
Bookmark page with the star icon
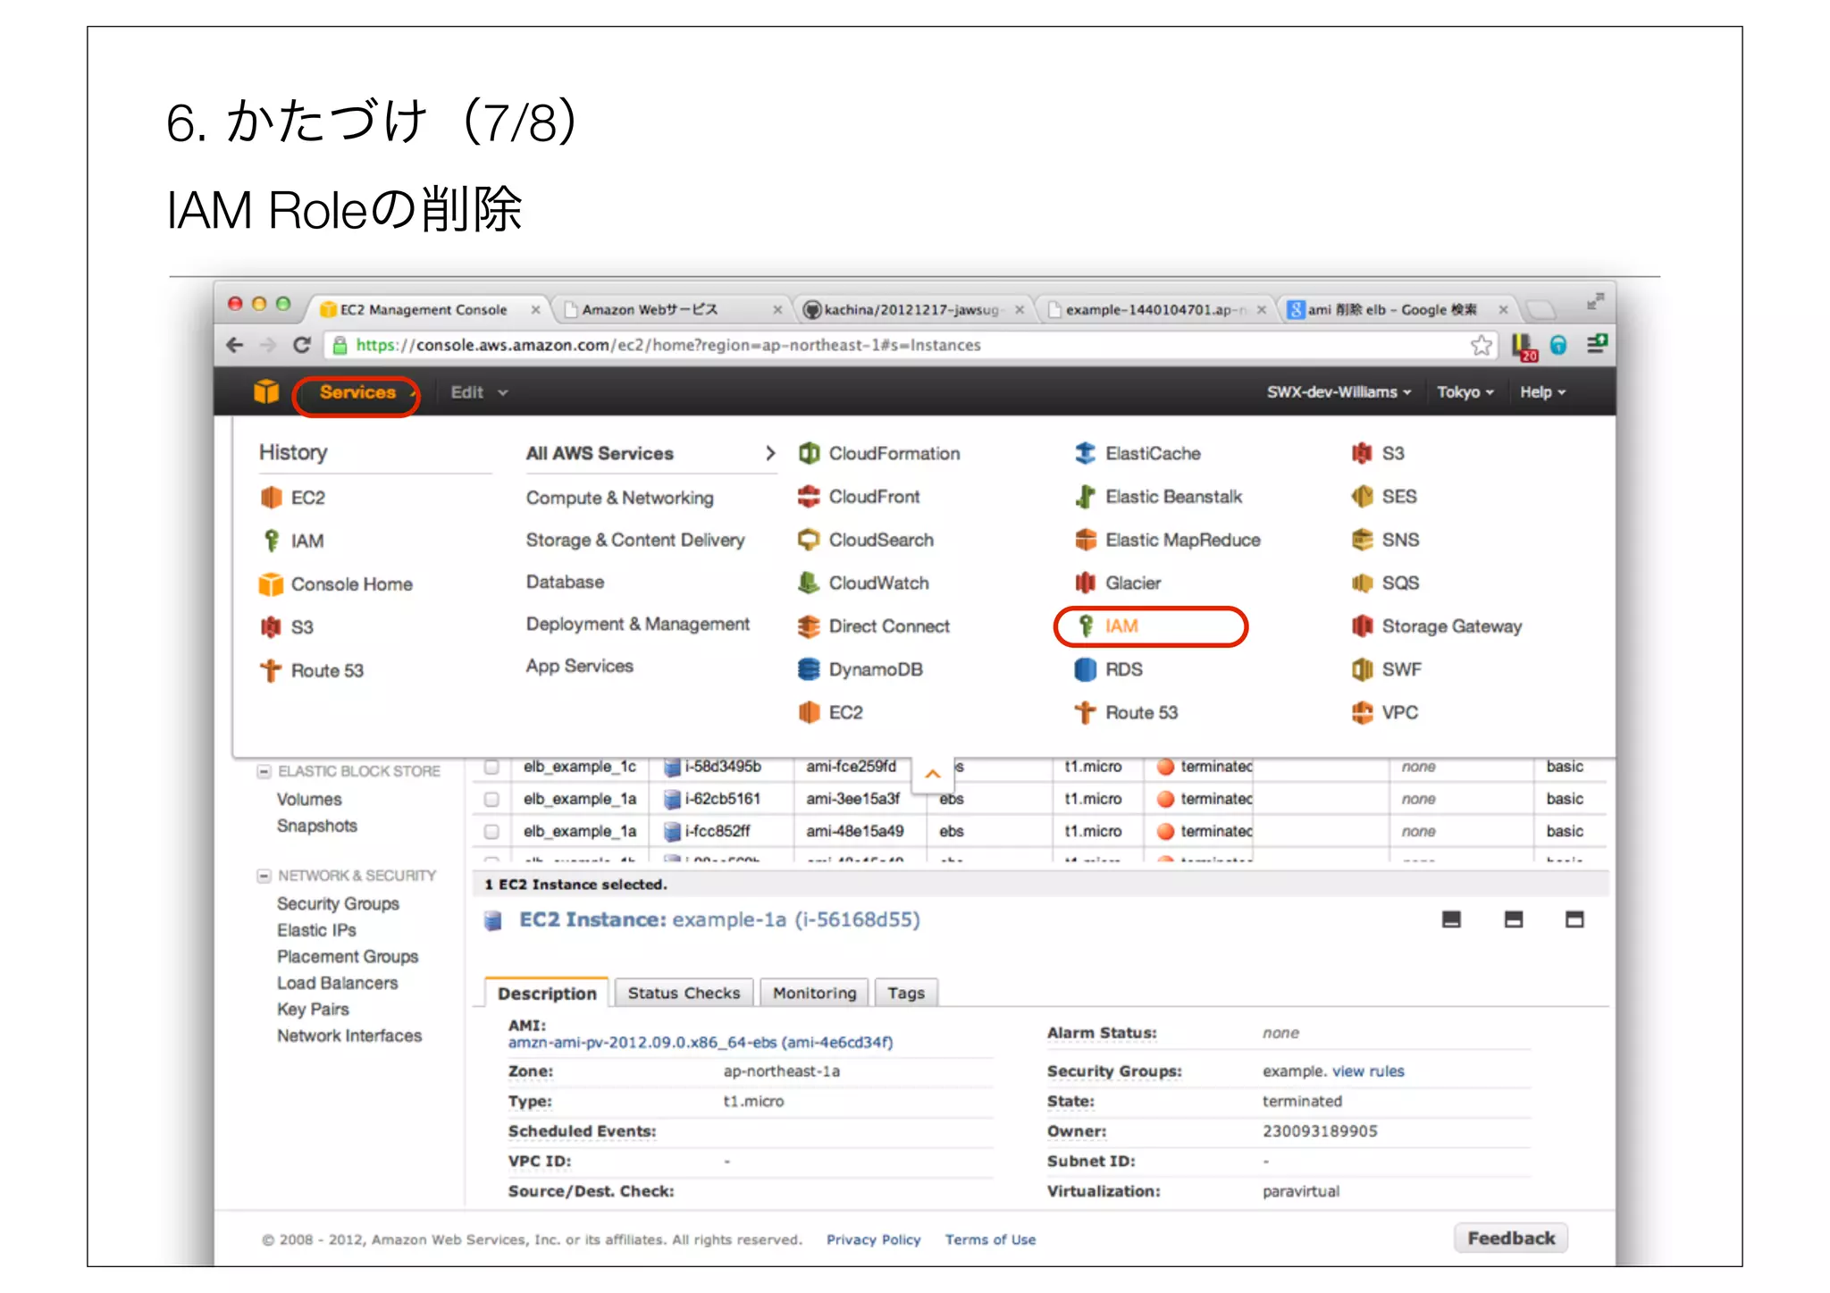(1482, 345)
